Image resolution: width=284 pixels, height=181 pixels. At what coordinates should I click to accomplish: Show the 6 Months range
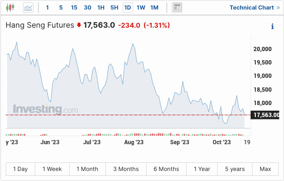(x=166, y=169)
